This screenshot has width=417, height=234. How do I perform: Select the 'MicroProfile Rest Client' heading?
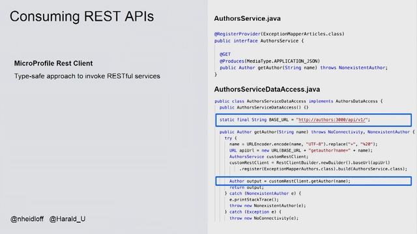tap(53, 64)
